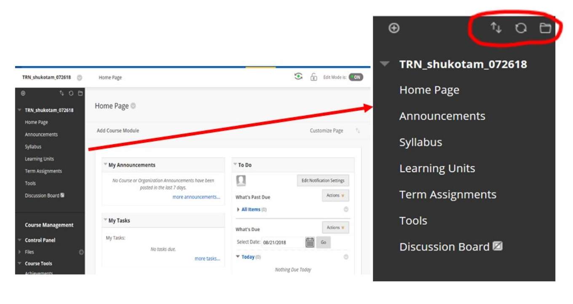573x304 pixels.
Task: Click the add menu item plus icon in enlarged menu
Action: pos(394,28)
